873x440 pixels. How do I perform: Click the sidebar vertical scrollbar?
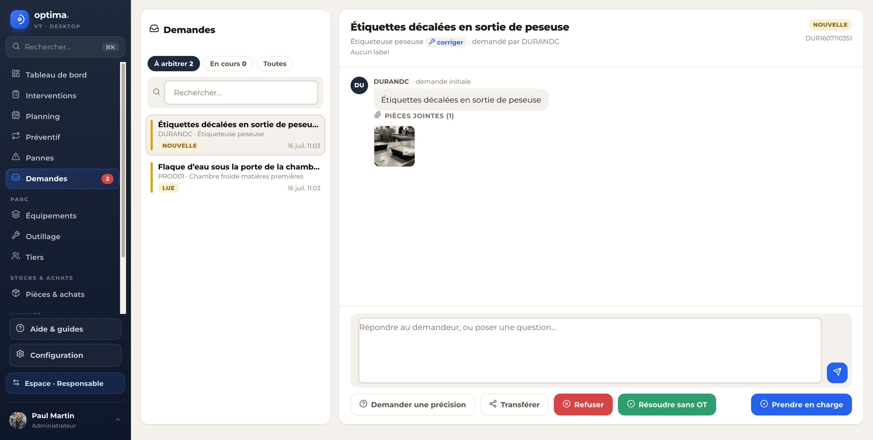[123, 160]
